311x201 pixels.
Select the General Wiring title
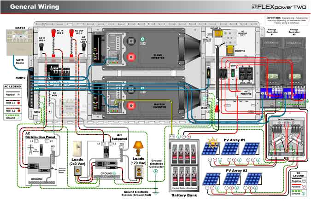pos(34,7)
